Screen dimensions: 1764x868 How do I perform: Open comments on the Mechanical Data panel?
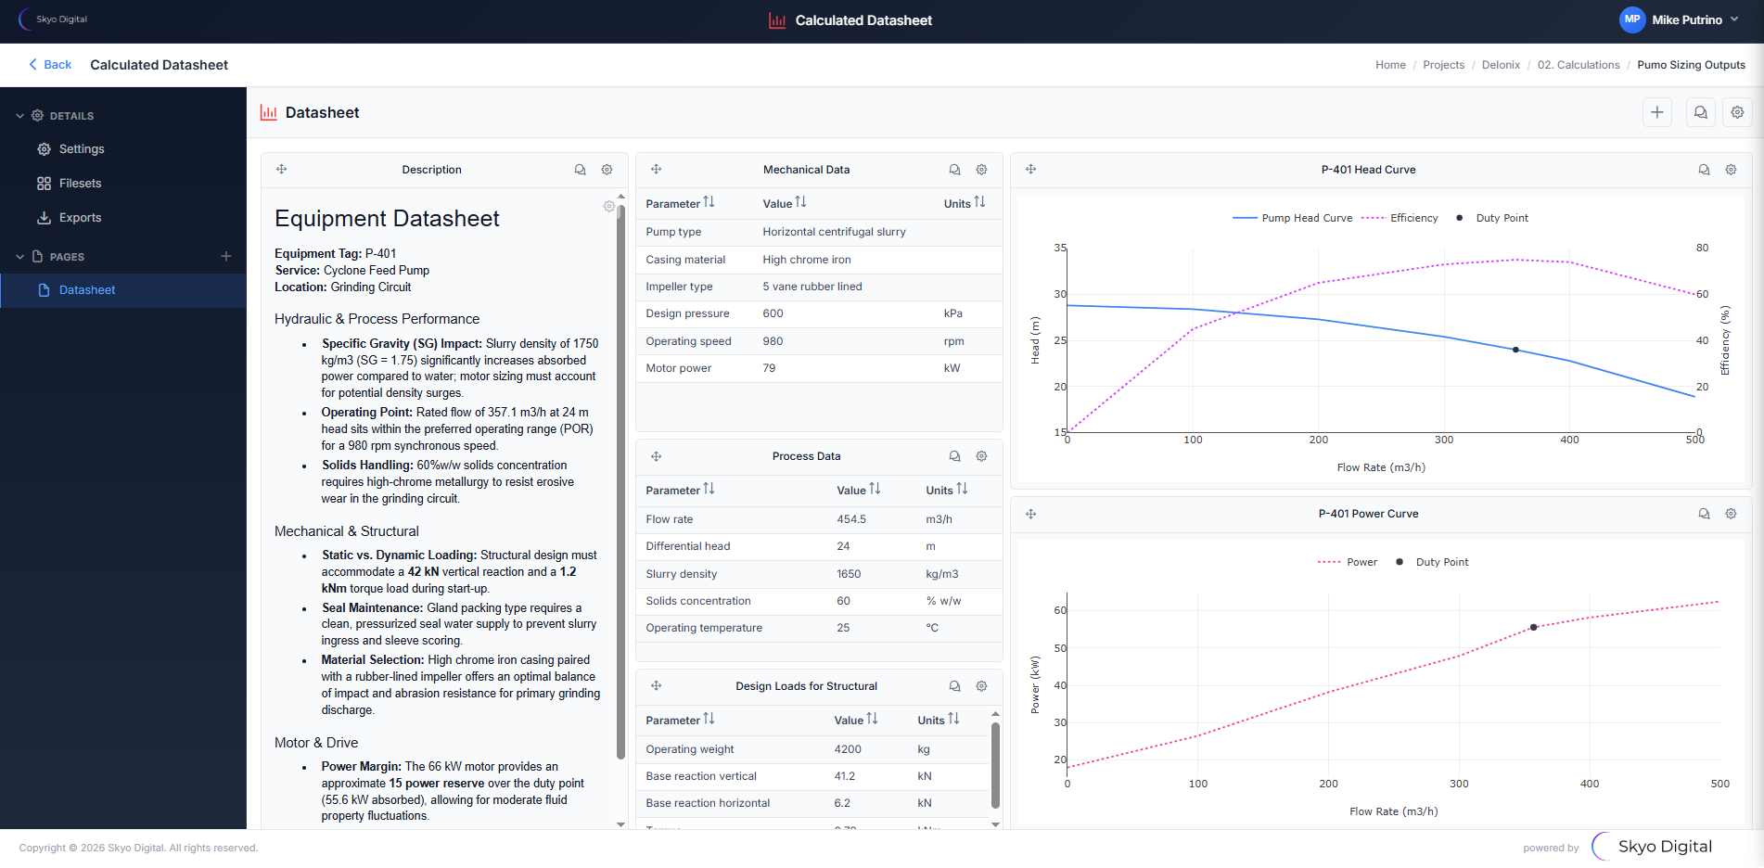click(954, 170)
